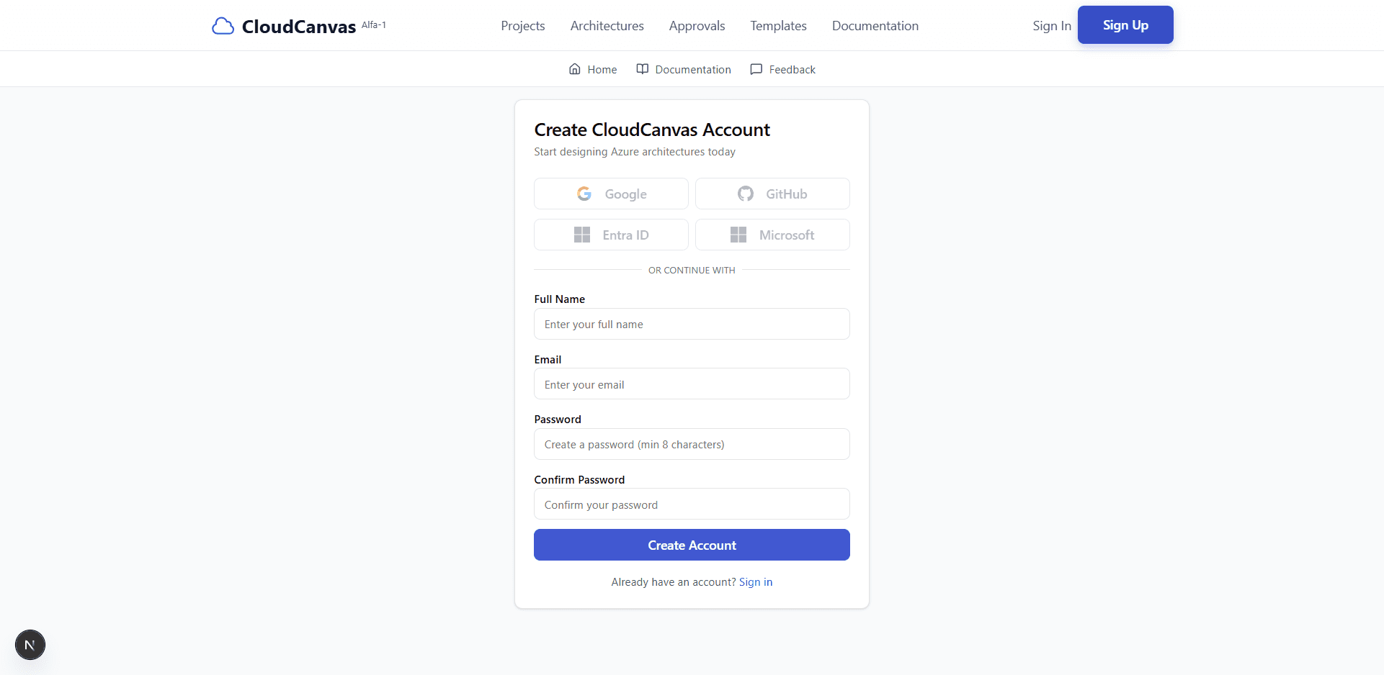Click the Sign Up button

click(1125, 24)
